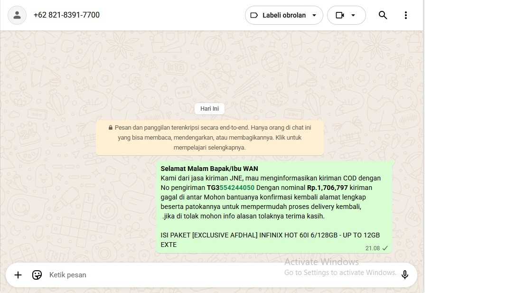Search within this chat using magnifier icon
516x293 pixels.
pos(383,15)
